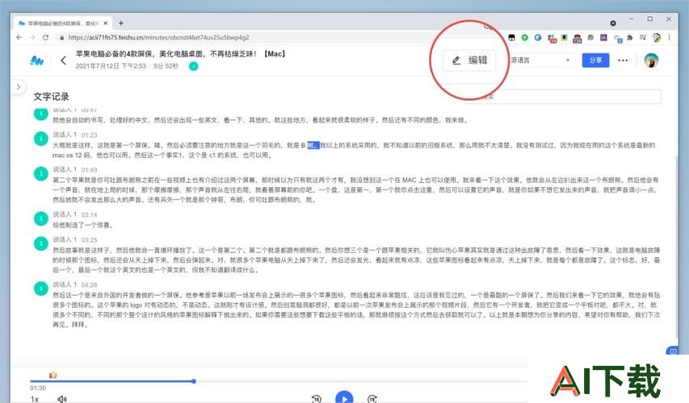Image resolution: width=689 pixels, height=403 pixels.
Task: Open the Chrome three-dot menu
Action: [670, 38]
